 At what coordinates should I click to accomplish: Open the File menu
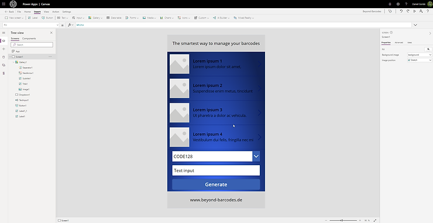(x=19, y=12)
